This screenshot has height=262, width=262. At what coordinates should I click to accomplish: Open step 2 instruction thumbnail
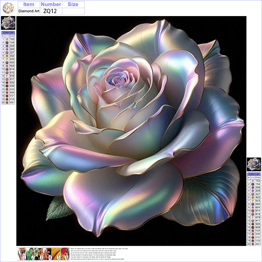(30, 254)
